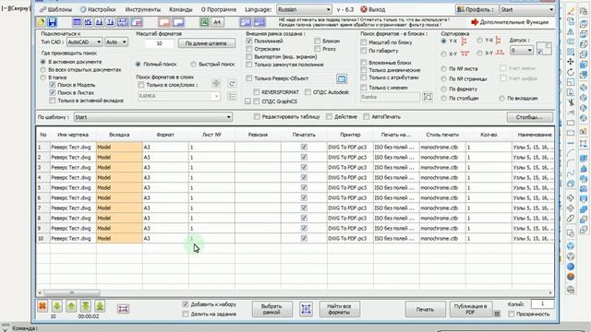Click the corner preview icon next to Допуск
591x332 pixels.
544,49
